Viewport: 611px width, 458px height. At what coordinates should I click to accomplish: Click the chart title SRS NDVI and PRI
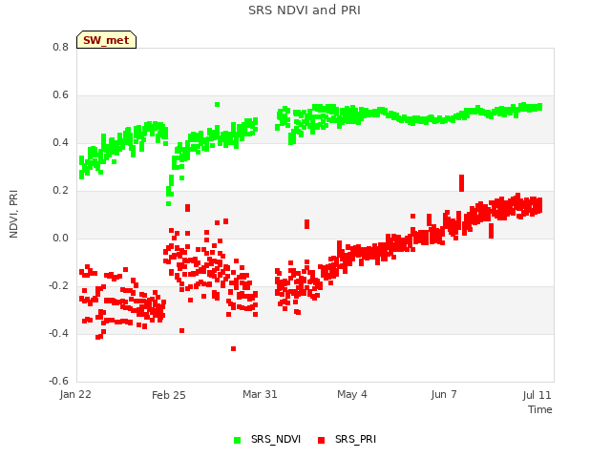pos(305,10)
